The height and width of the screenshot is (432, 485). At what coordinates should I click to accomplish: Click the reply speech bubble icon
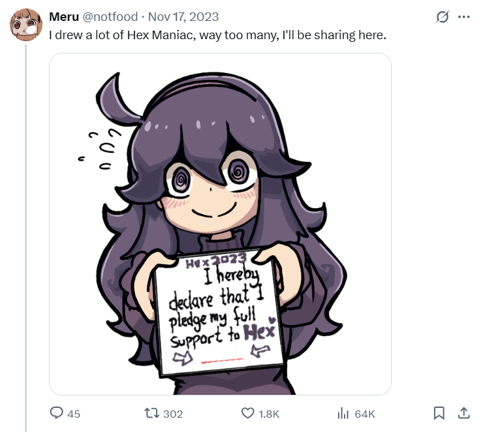tap(57, 413)
